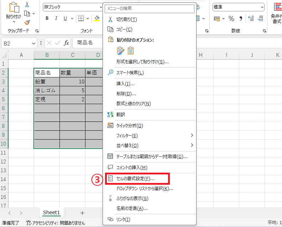Viewport: 282px width, 227px height.
Task: Click the Copy icon in ribbon clipboard group
Action: [27, 13]
